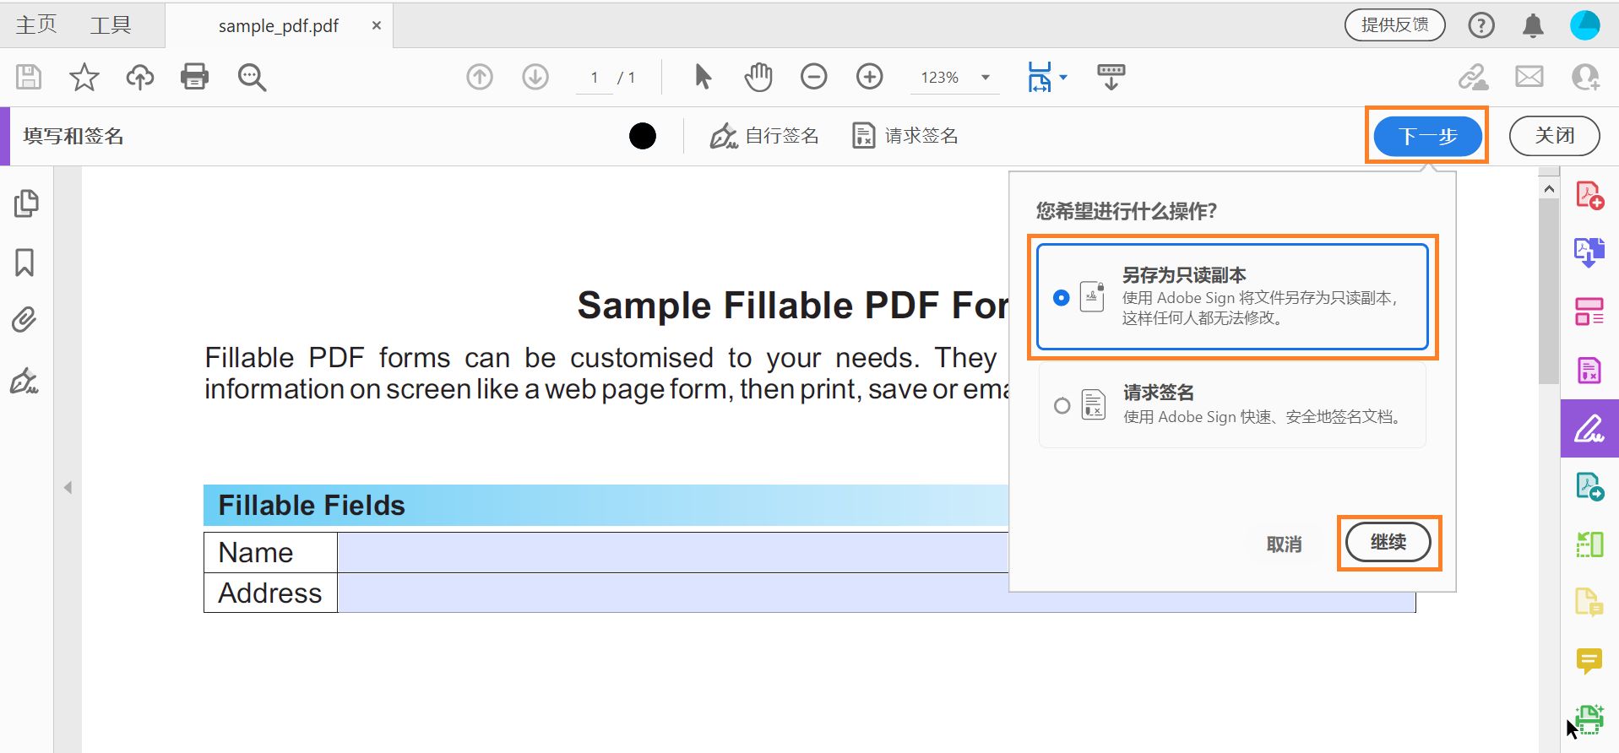The image size is (1619, 753).
Task: Open the attachments paperclip panel
Action: [24, 320]
